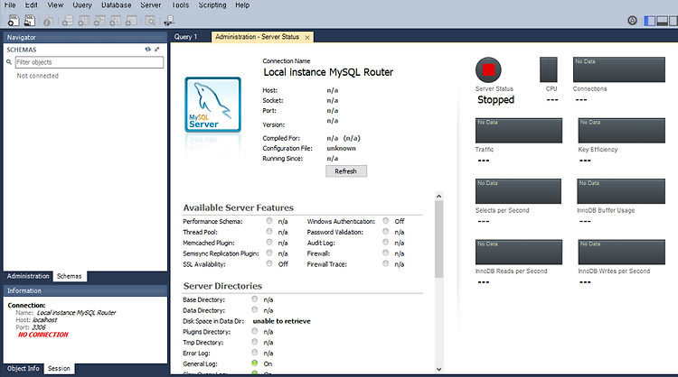Click the search table data icon
678x377 pixels.
click(x=150, y=20)
